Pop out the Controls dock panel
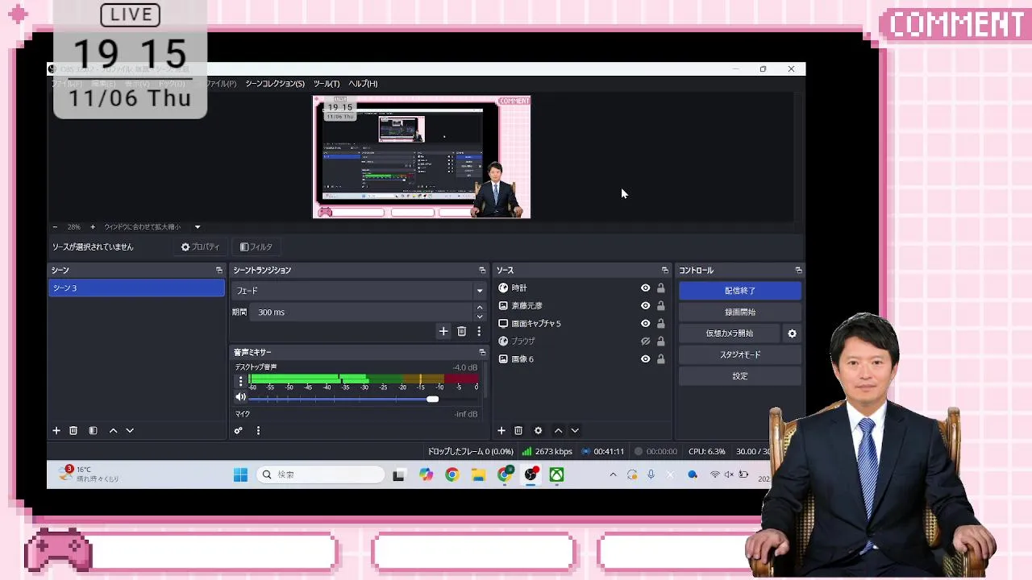This screenshot has height=580, width=1032. (798, 271)
